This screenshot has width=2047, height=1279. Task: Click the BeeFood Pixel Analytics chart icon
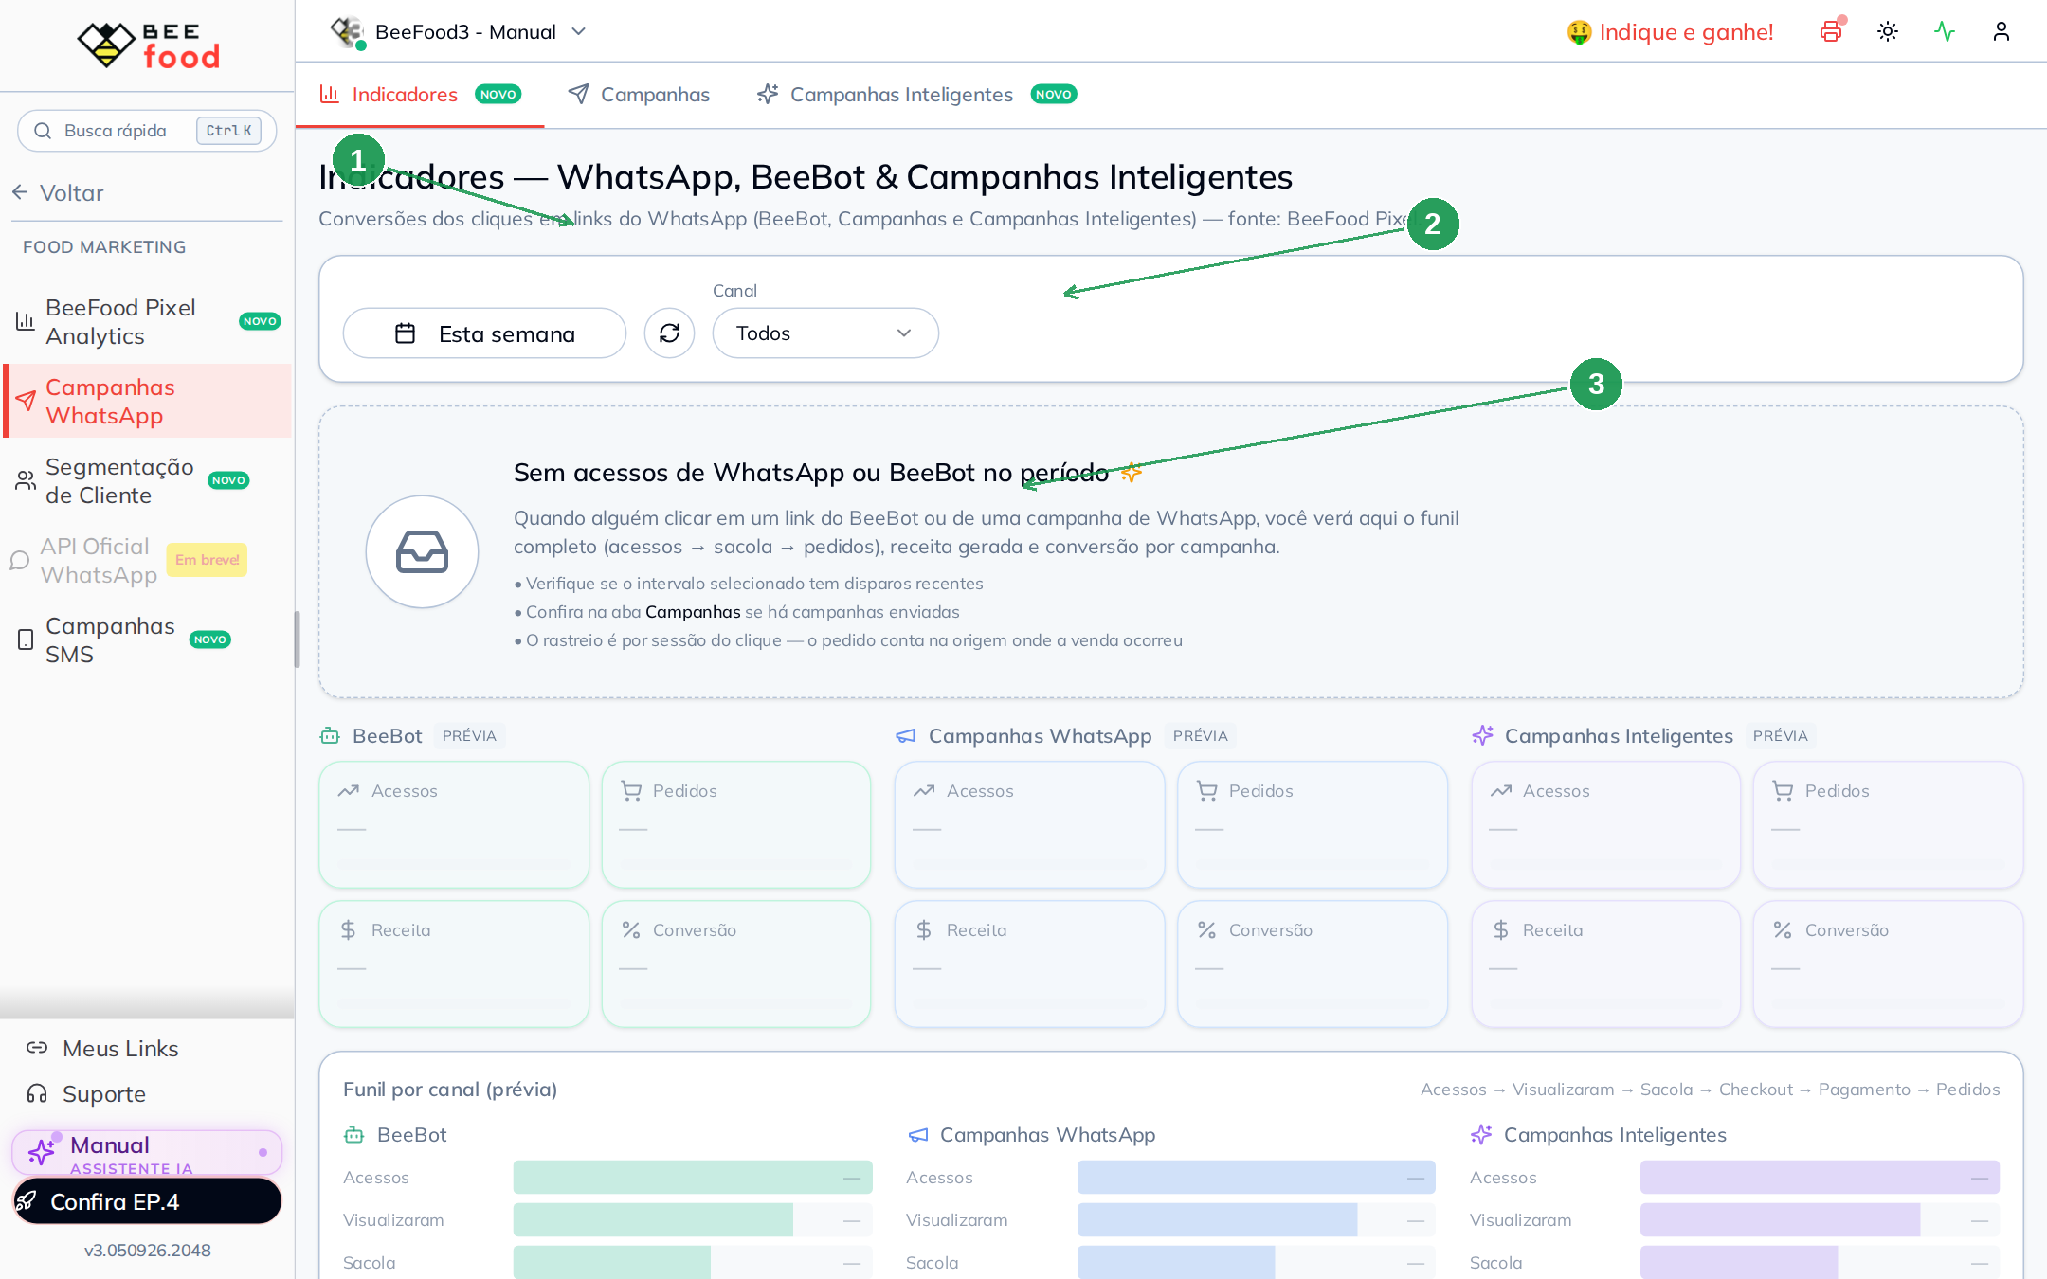[26, 322]
